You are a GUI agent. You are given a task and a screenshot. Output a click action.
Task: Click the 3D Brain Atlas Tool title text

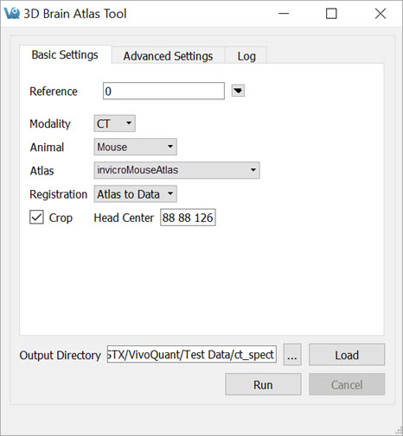point(75,14)
